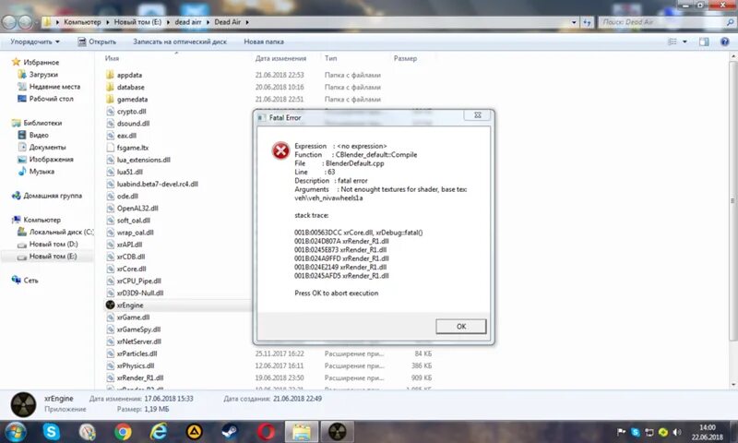Sort the files by the Имя column
Viewport: 738px width, 443px height.
pyautogui.click(x=112, y=58)
